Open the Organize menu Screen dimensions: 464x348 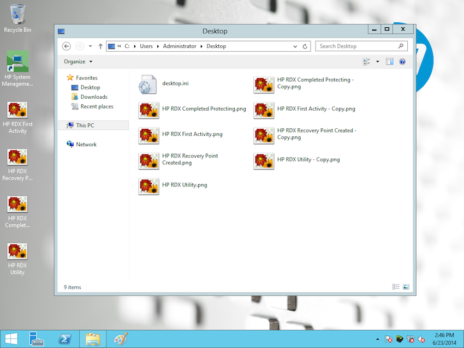78,62
